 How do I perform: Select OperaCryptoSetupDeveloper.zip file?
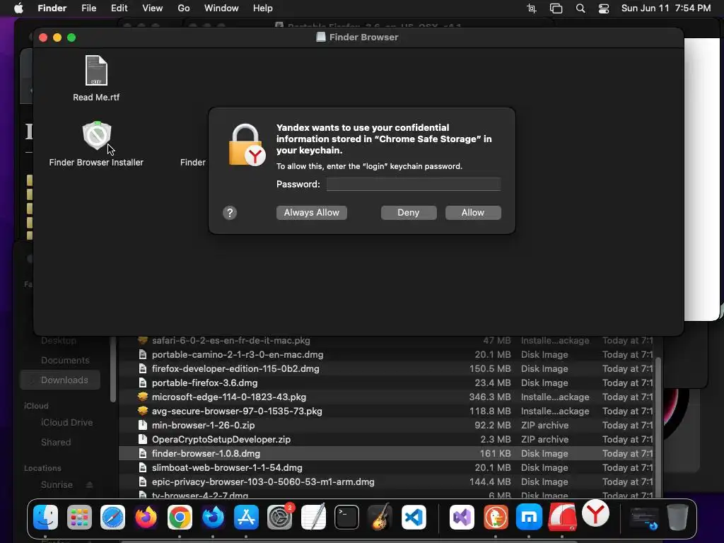(386, 440)
